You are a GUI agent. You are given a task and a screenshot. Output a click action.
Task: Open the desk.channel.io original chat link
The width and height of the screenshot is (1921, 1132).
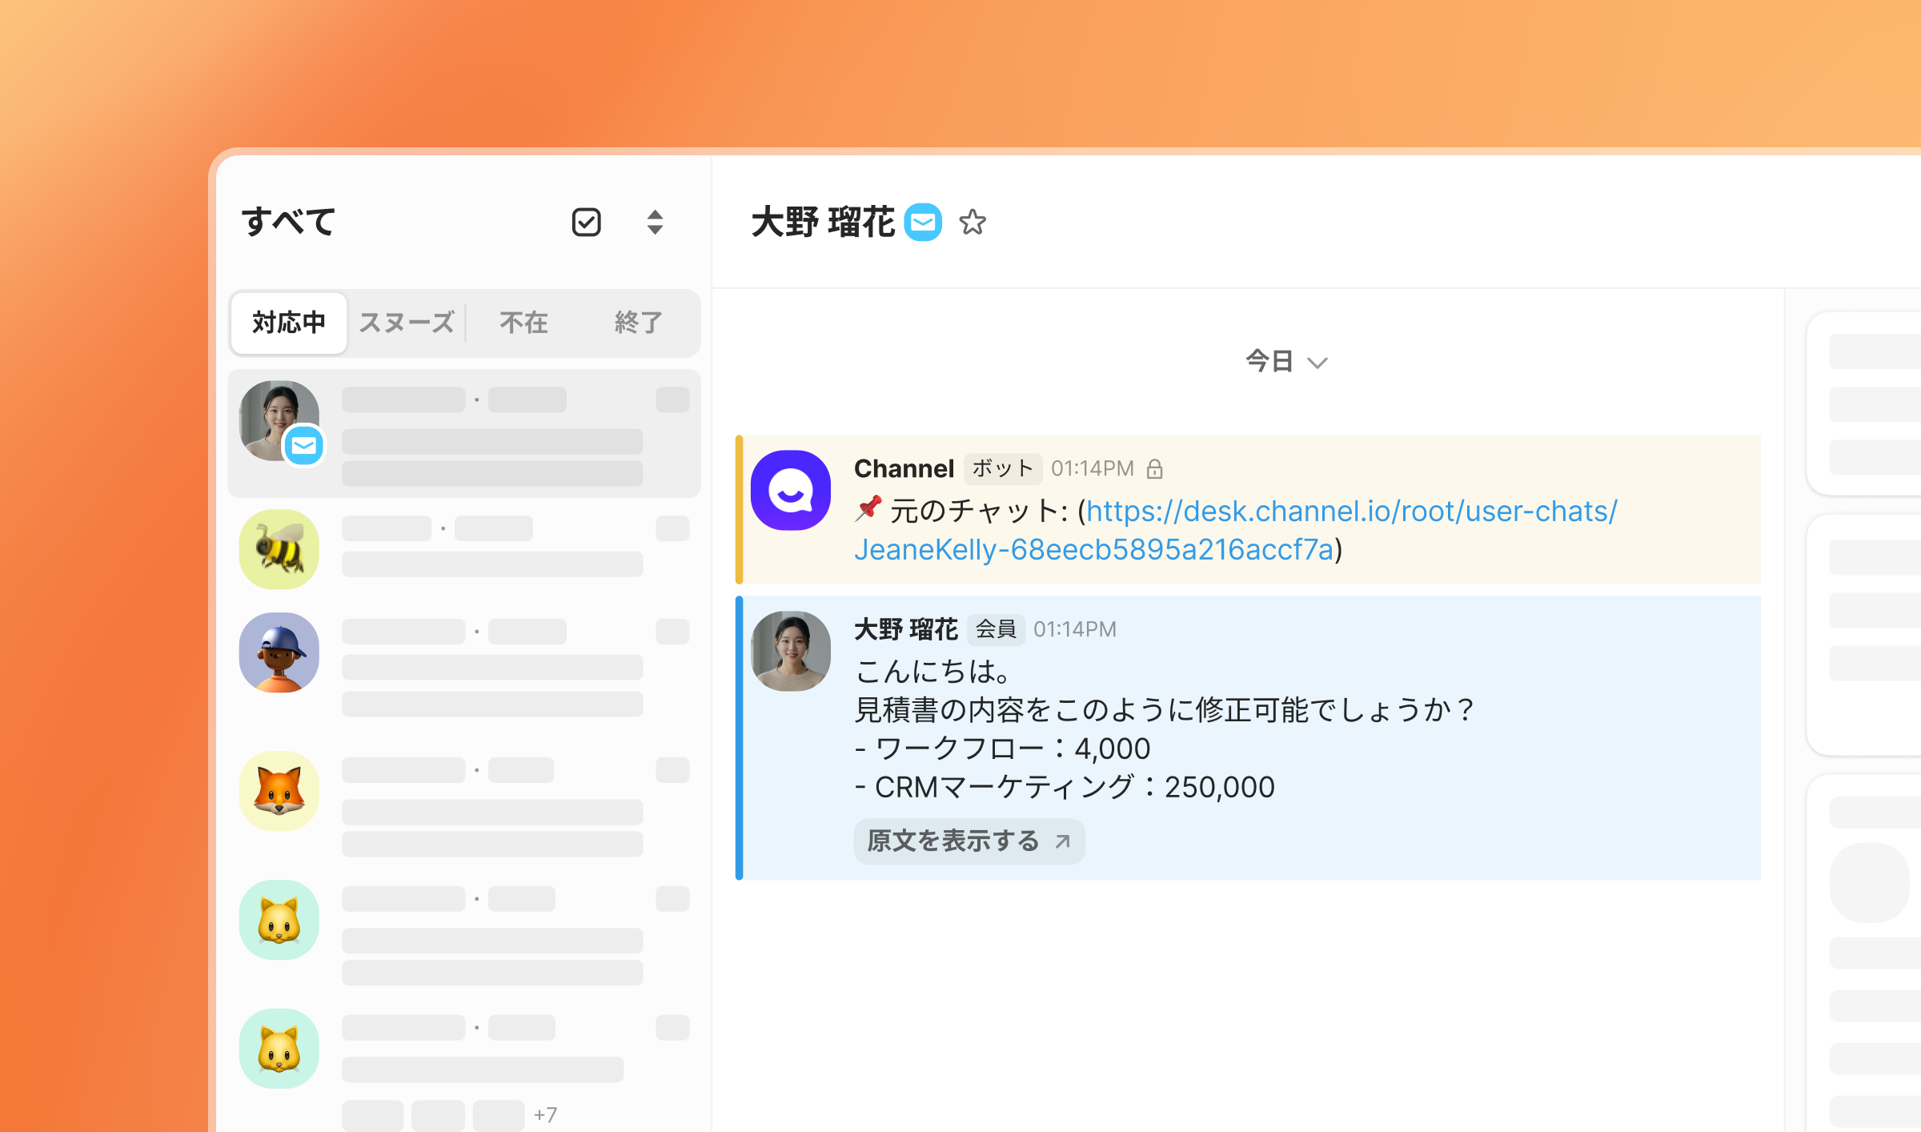coord(1236,530)
